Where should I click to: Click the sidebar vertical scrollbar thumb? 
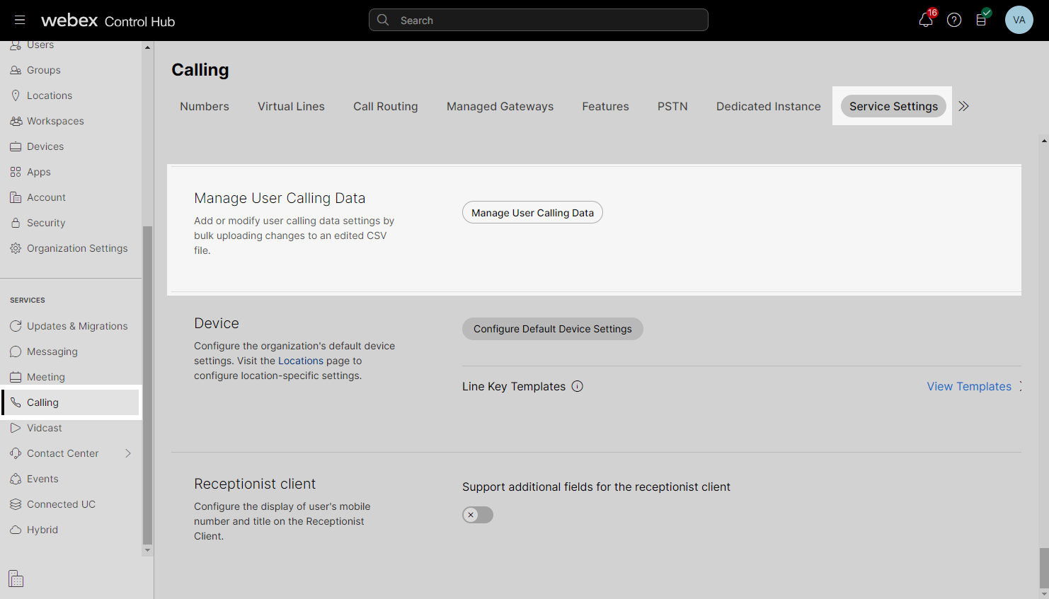[147, 385]
